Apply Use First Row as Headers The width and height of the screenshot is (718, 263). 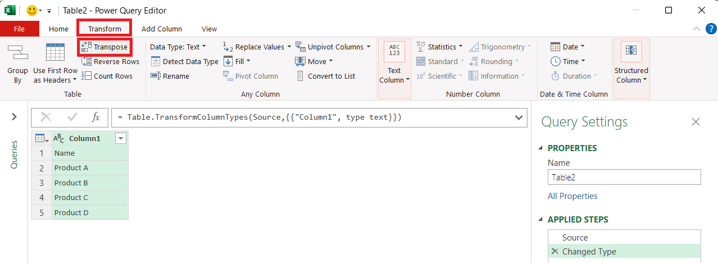pos(55,64)
